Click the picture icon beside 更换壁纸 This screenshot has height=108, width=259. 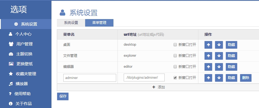point(11,64)
